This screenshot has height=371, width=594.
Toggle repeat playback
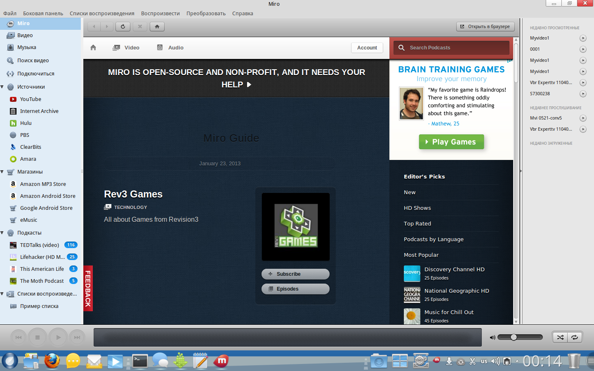click(x=575, y=337)
